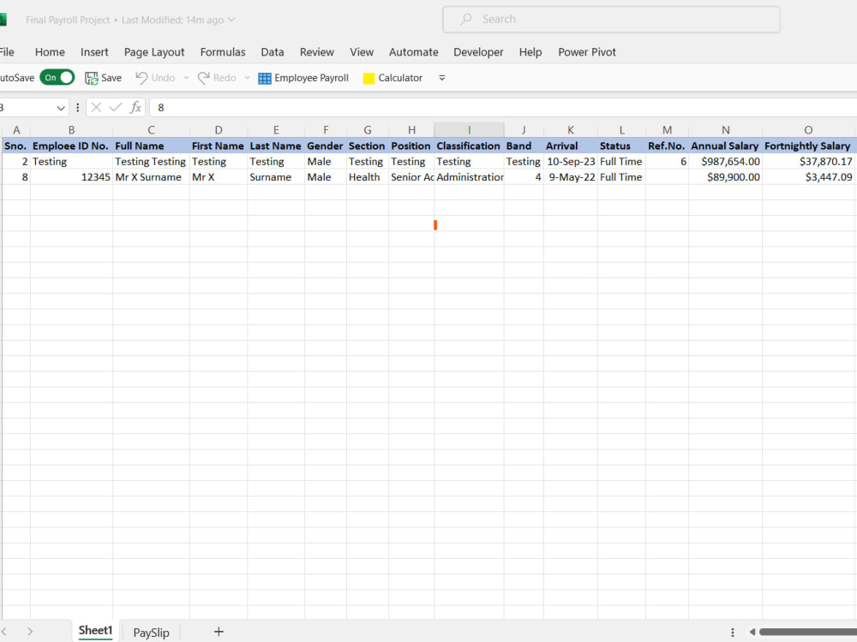
Task: Toggle AutoSave off
Action: [57, 77]
